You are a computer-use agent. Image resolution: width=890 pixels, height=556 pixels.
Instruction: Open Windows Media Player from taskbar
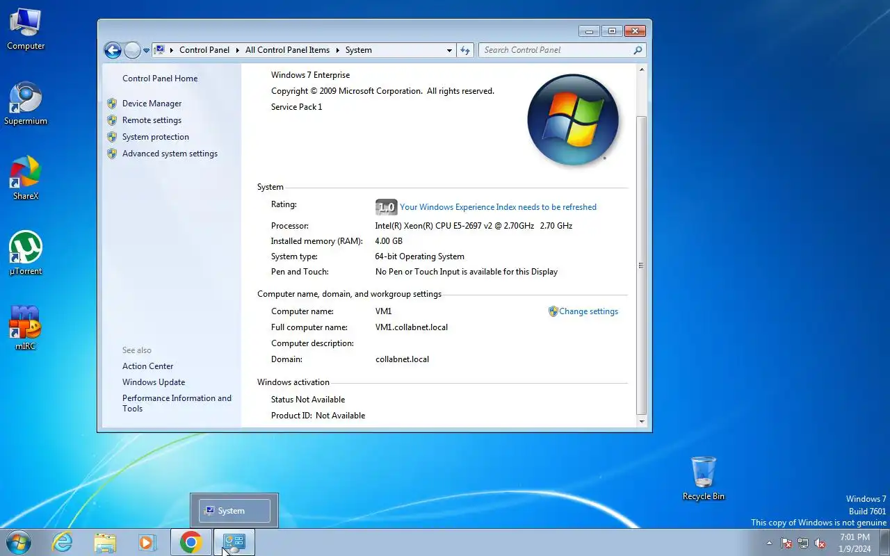pyautogui.click(x=147, y=542)
